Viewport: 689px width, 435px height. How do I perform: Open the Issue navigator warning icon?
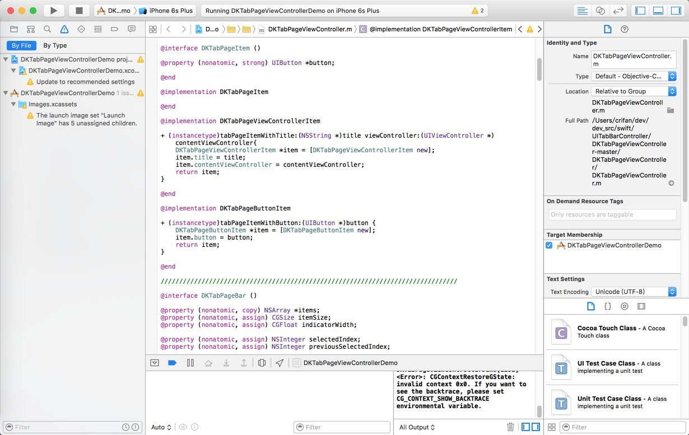click(64, 29)
